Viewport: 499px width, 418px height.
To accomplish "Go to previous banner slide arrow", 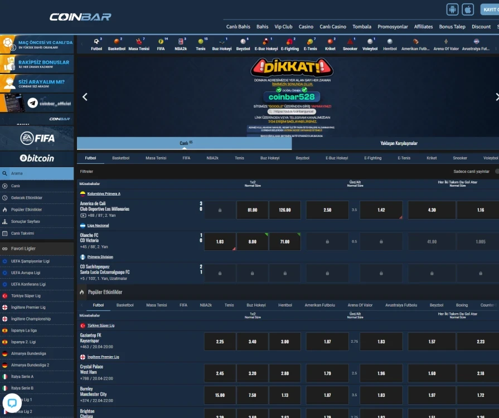I will pos(85,97).
